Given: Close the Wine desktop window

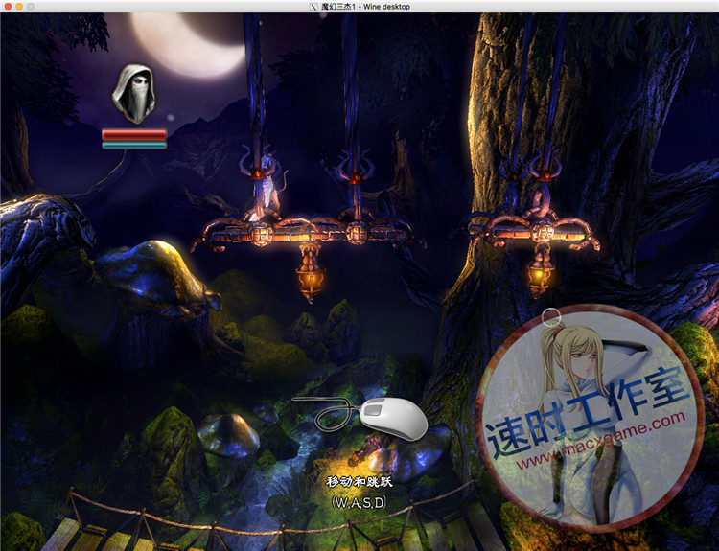Looking at the screenshot, I should point(8,7).
